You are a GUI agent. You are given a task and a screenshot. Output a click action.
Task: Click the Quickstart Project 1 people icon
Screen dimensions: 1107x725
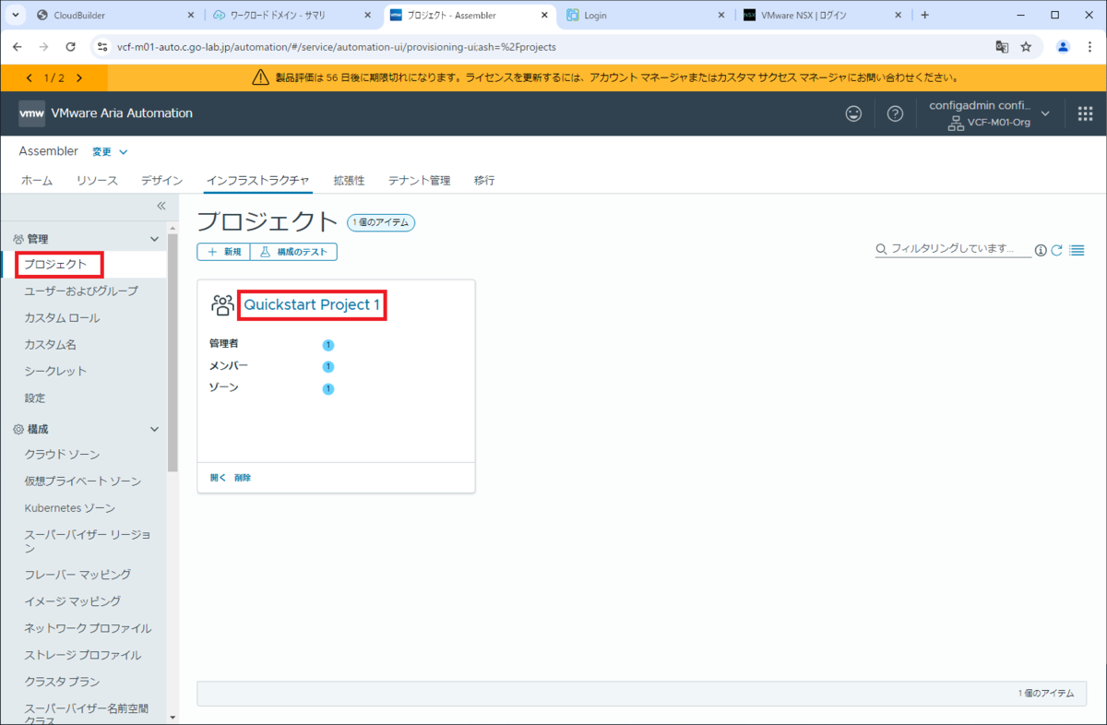(x=222, y=305)
